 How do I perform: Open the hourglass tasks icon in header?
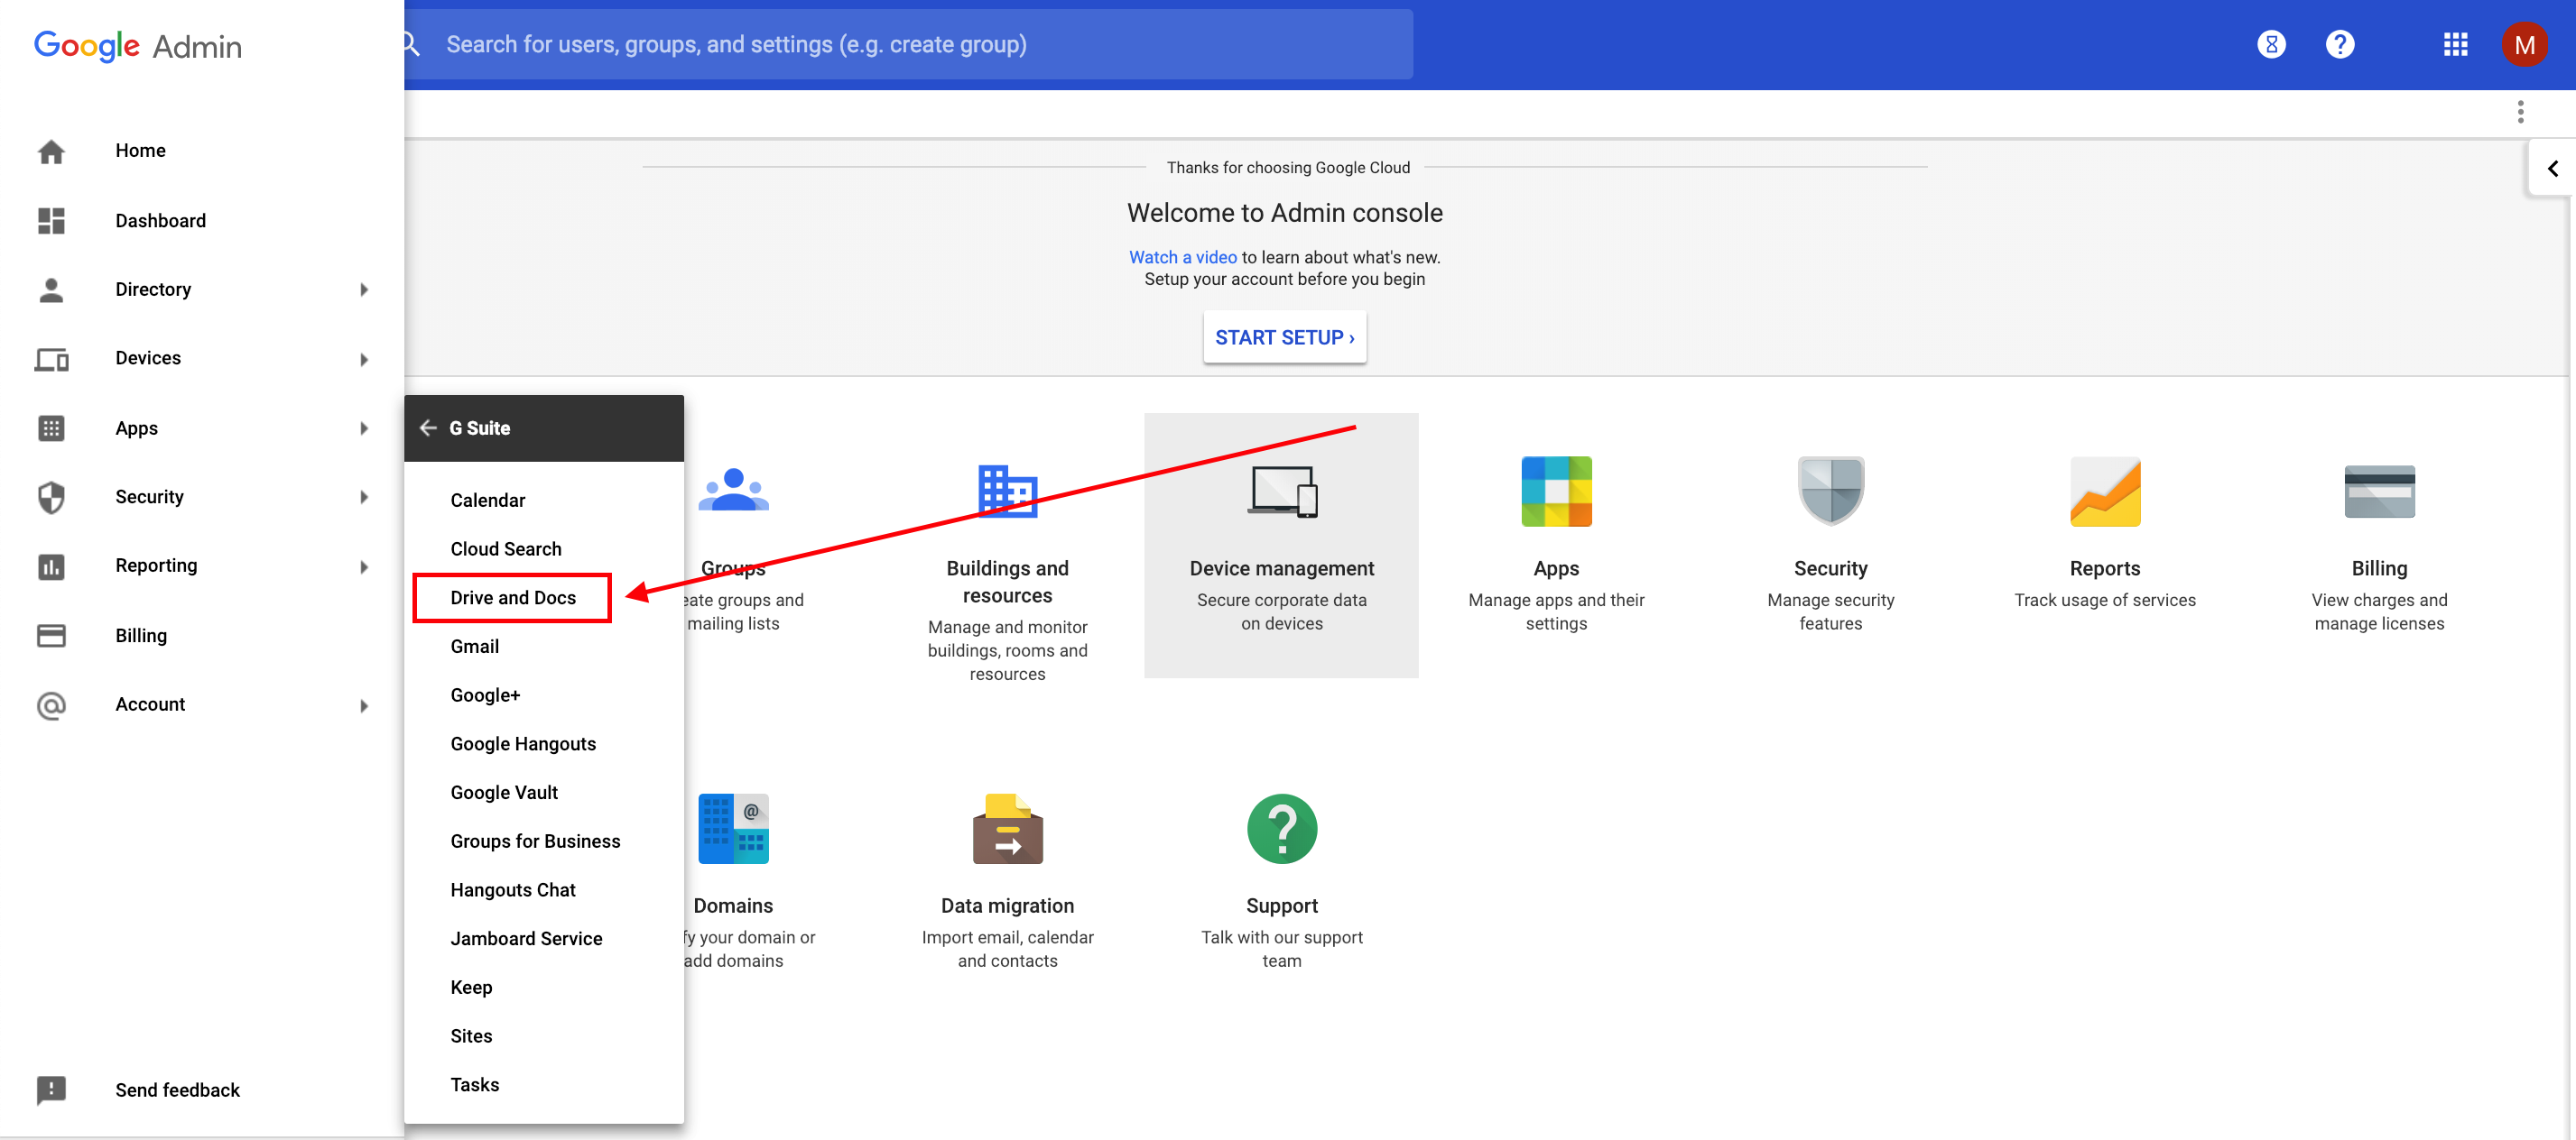[x=2271, y=44]
